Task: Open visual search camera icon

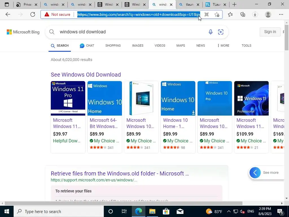Action: [x=221, y=32]
